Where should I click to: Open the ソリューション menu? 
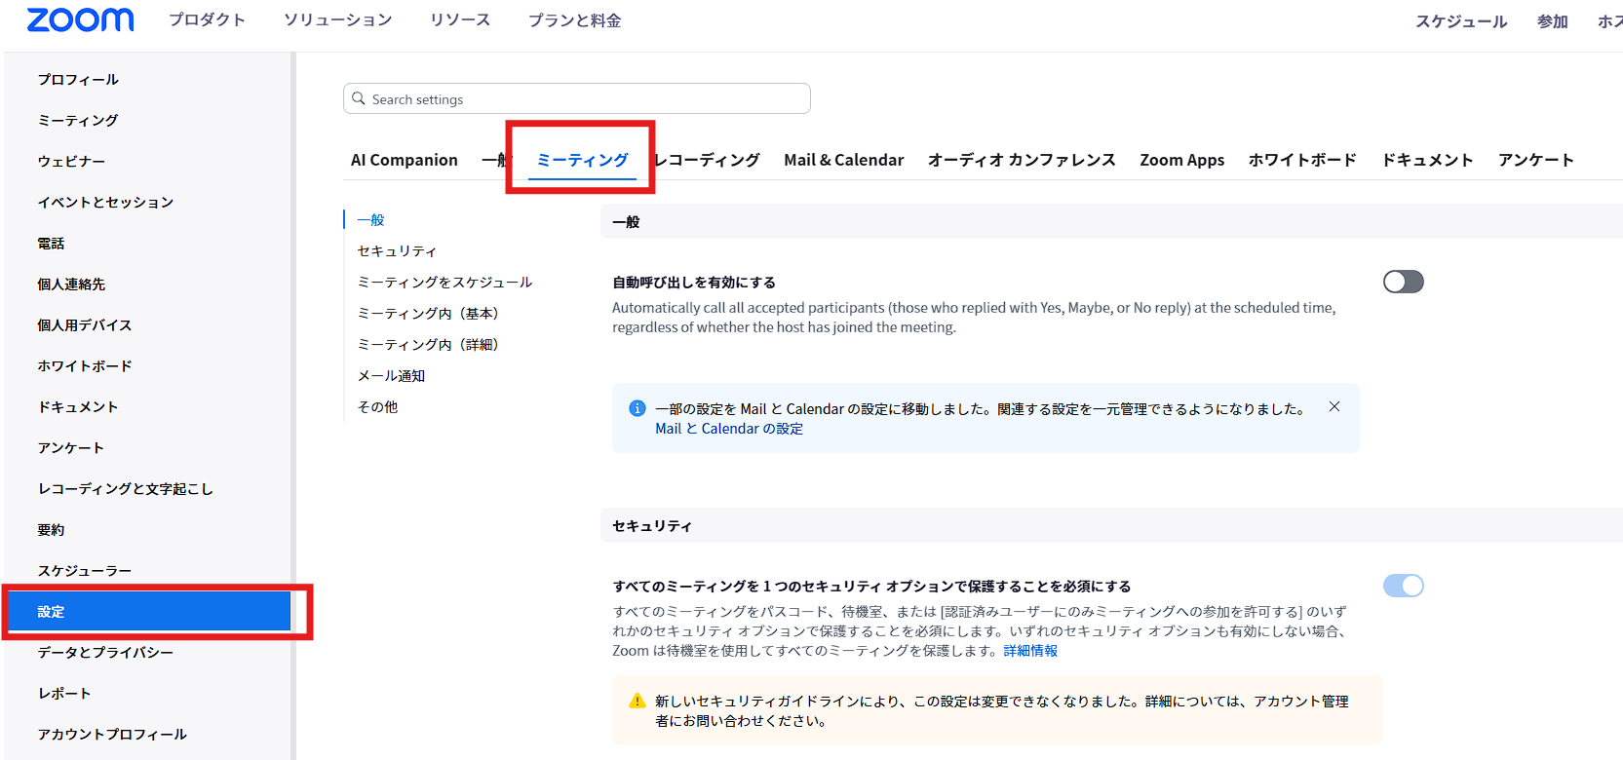[338, 19]
